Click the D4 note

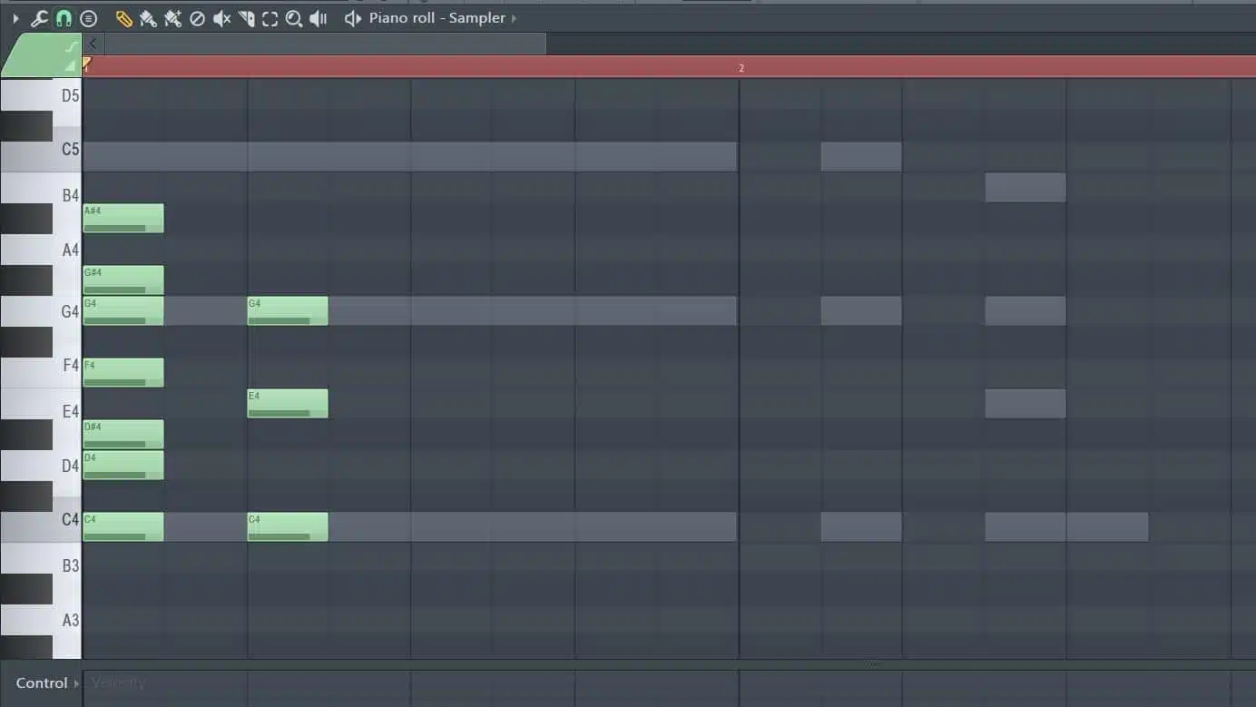click(123, 466)
